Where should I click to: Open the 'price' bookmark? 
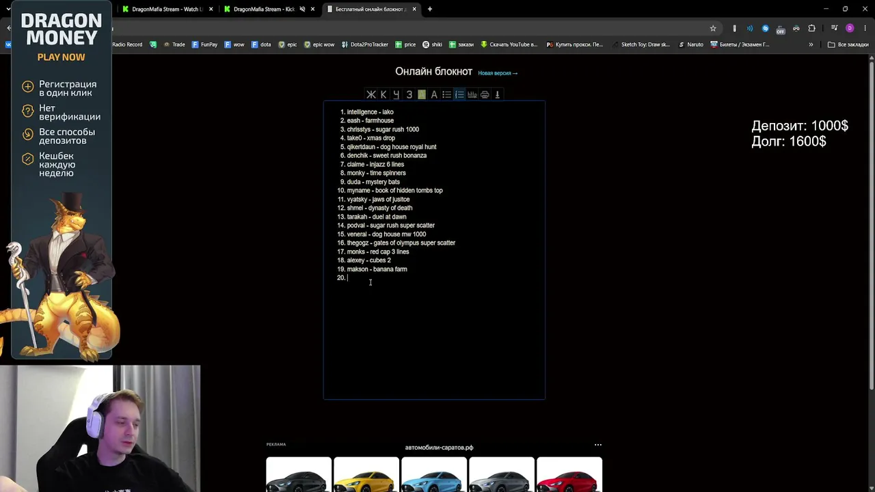[405, 44]
